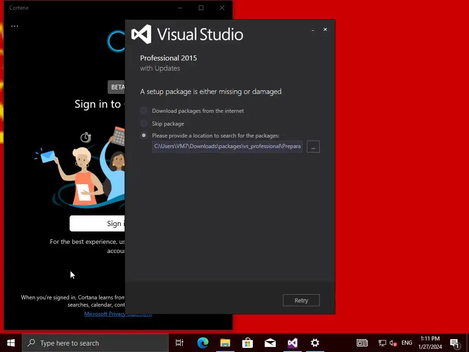This screenshot has height=352, width=469.
Task: Close the Visual Studio setup window
Action: (x=325, y=29)
